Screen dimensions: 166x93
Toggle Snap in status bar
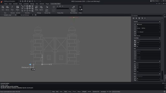(x=53, y=92)
